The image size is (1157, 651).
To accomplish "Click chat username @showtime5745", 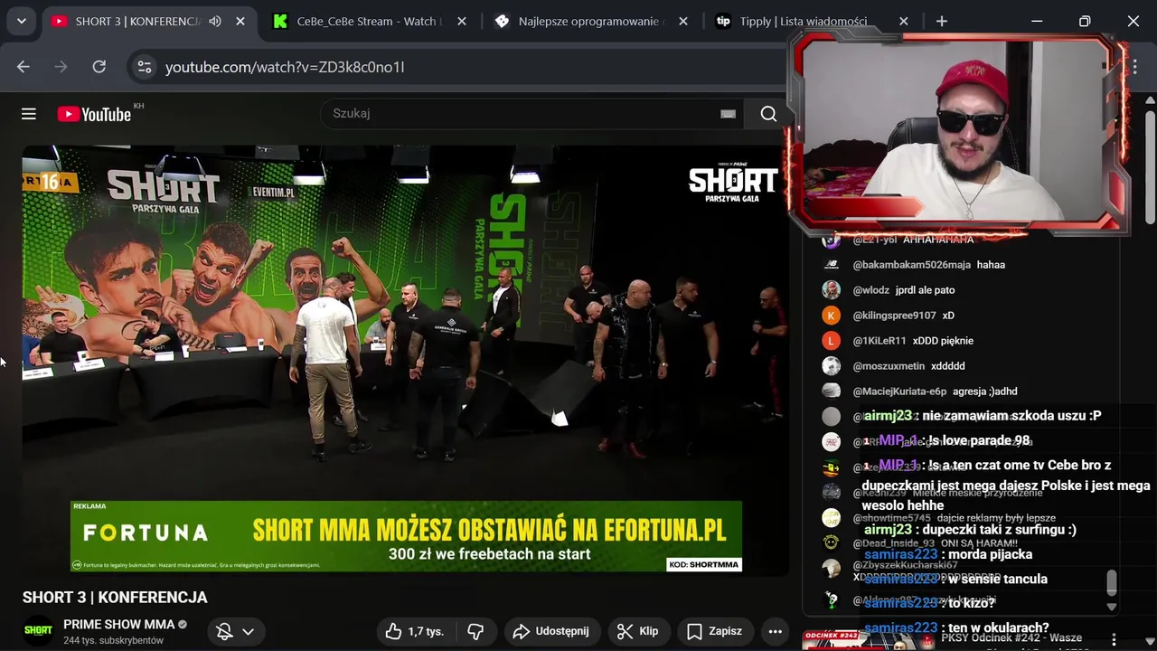I will click(891, 518).
